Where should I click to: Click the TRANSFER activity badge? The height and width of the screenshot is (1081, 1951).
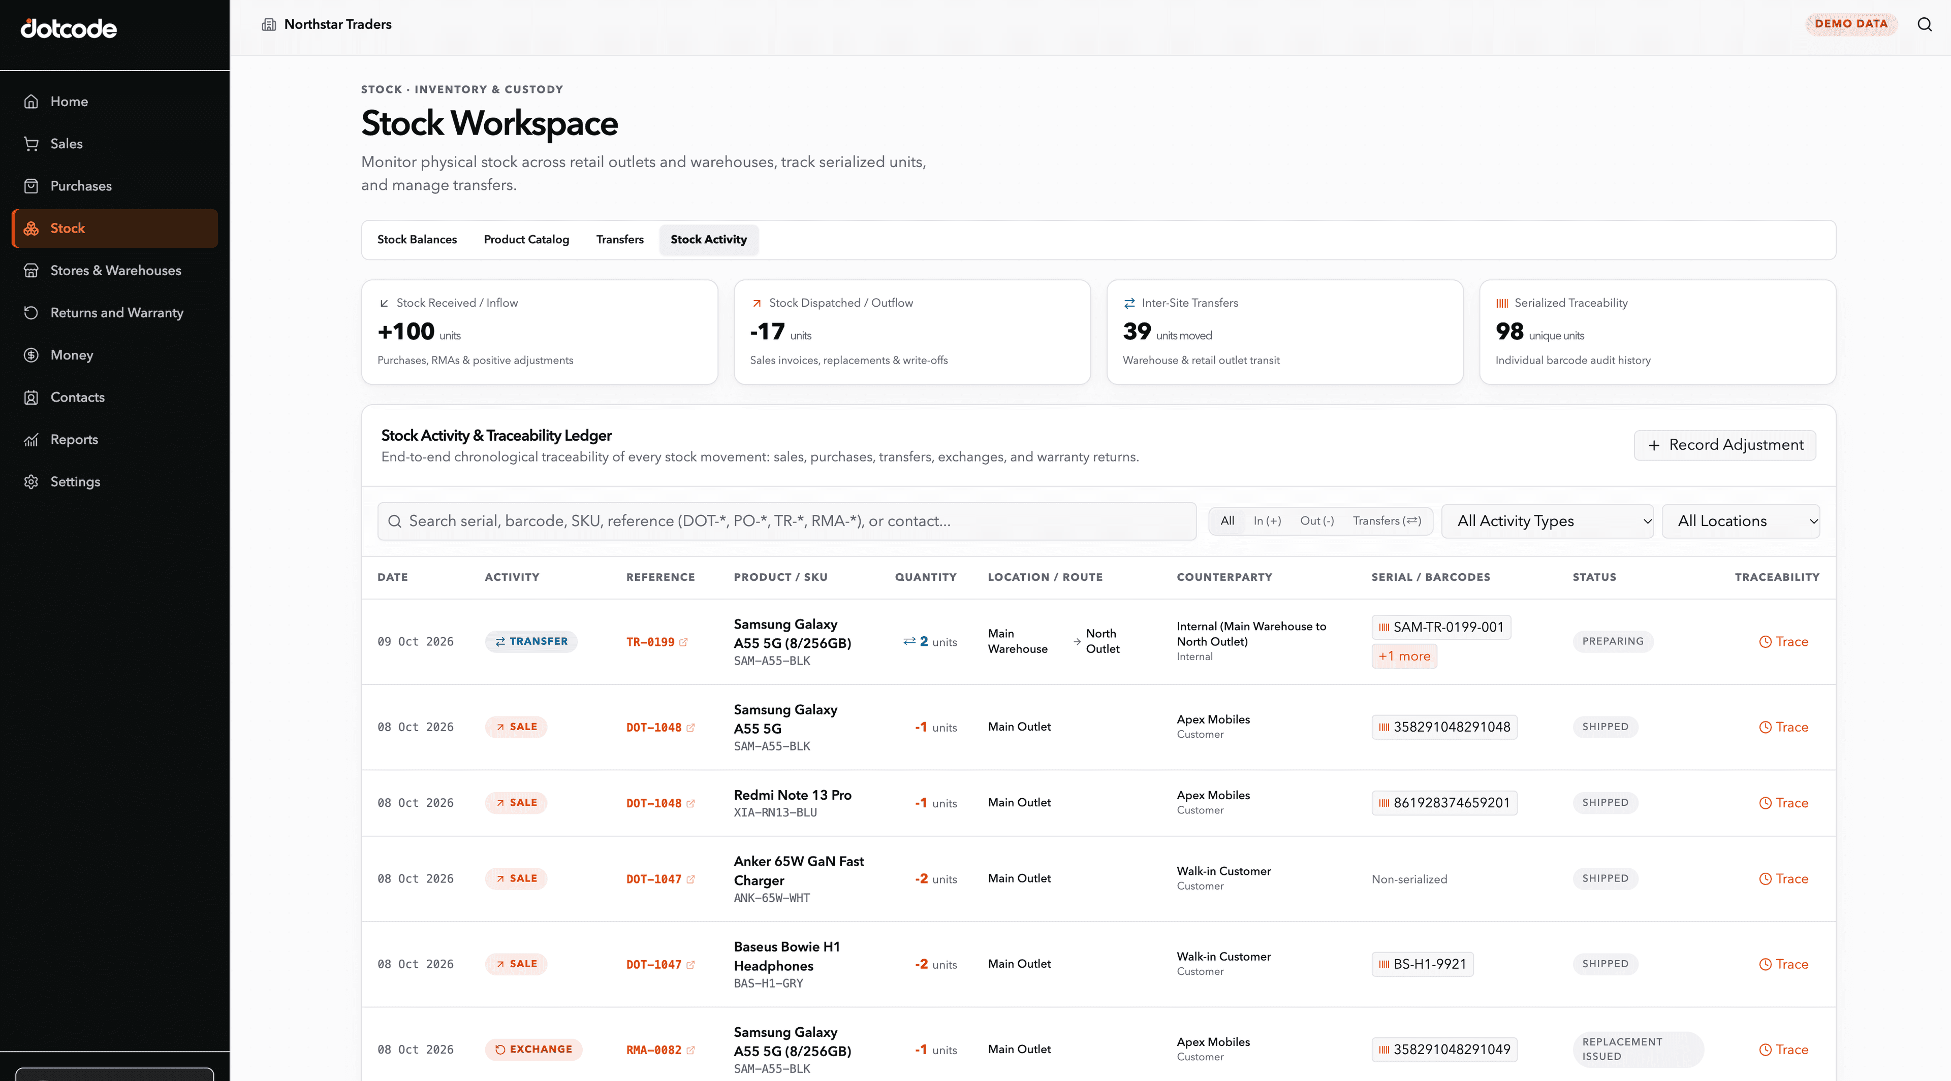(531, 642)
